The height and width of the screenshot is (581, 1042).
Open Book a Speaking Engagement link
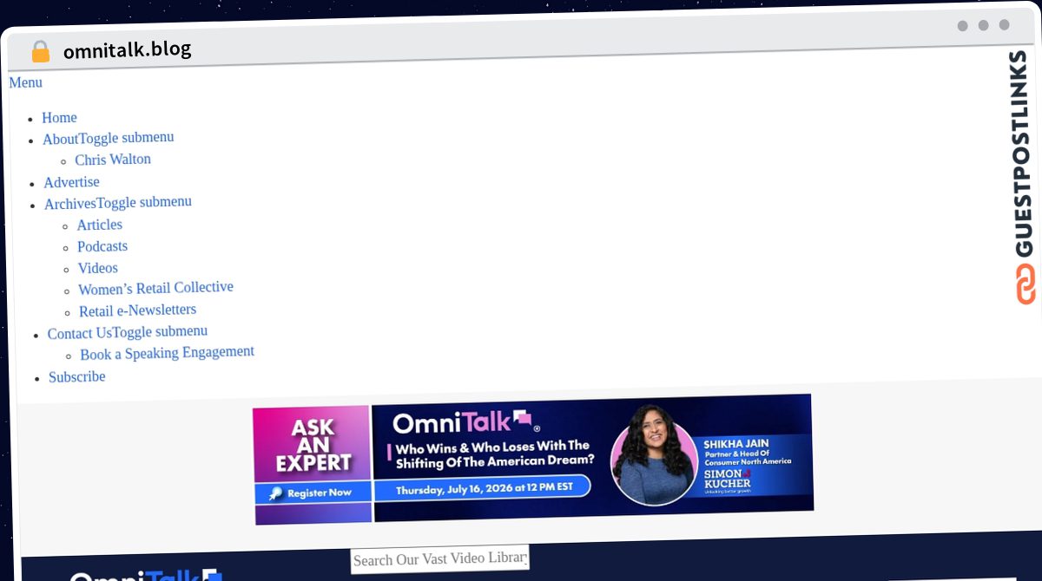pos(167,353)
